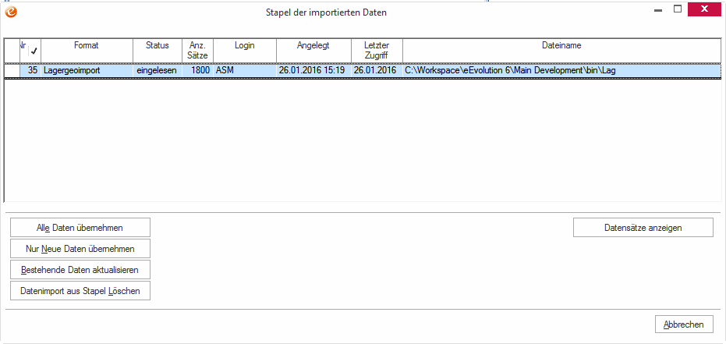Maximize the Stapel der importierten Daten window
The image size is (726, 344).
tap(678, 9)
